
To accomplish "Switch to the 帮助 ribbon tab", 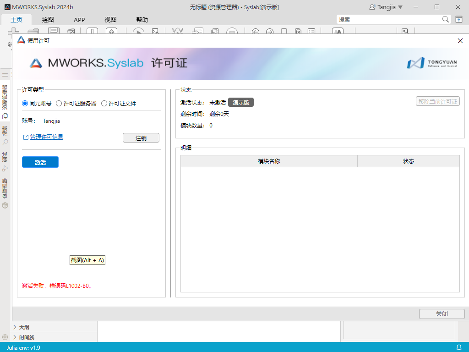I will pos(142,20).
